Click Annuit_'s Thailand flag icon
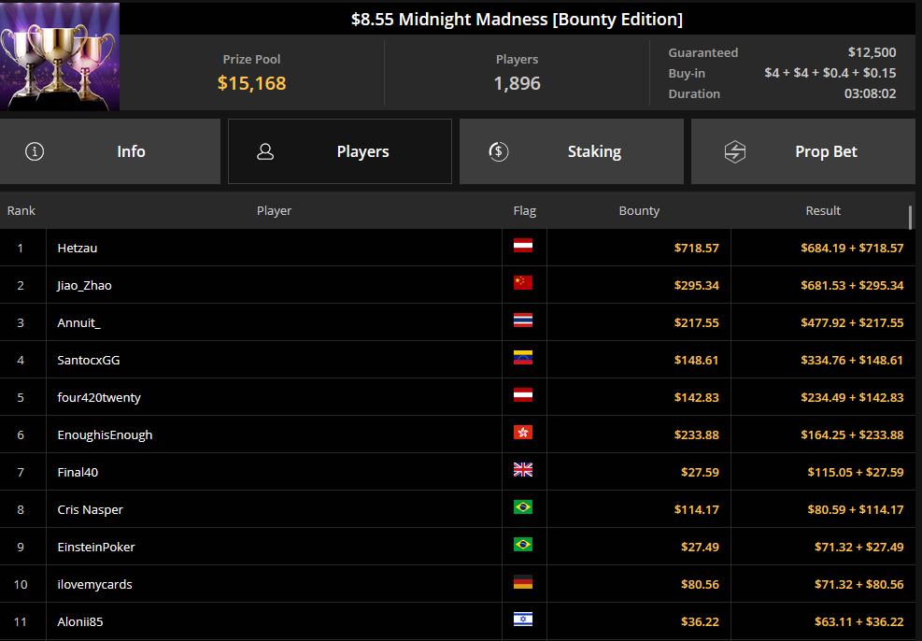This screenshot has height=641, width=922. coord(523,320)
